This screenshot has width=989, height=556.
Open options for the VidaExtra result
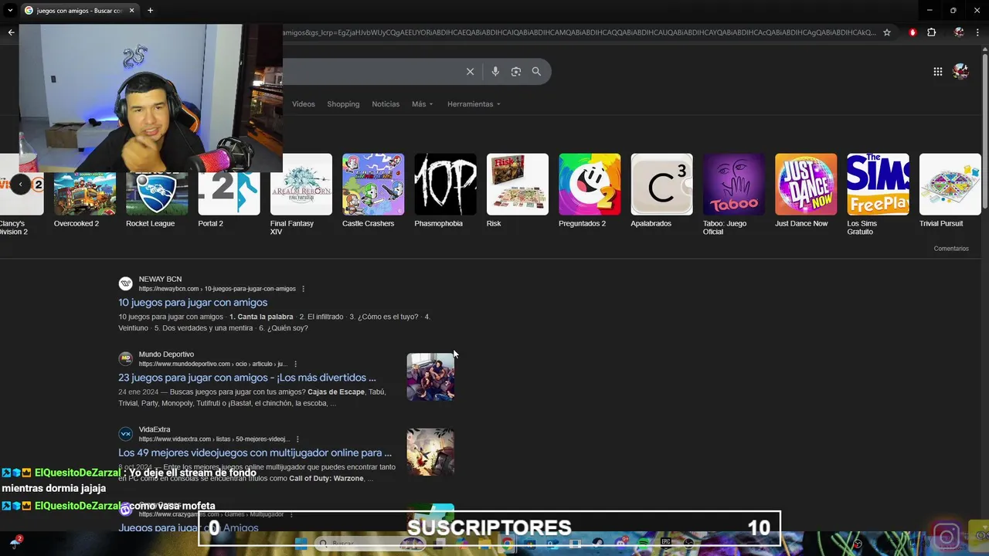pos(297,439)
